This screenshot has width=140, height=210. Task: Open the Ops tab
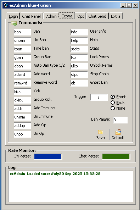81,16
